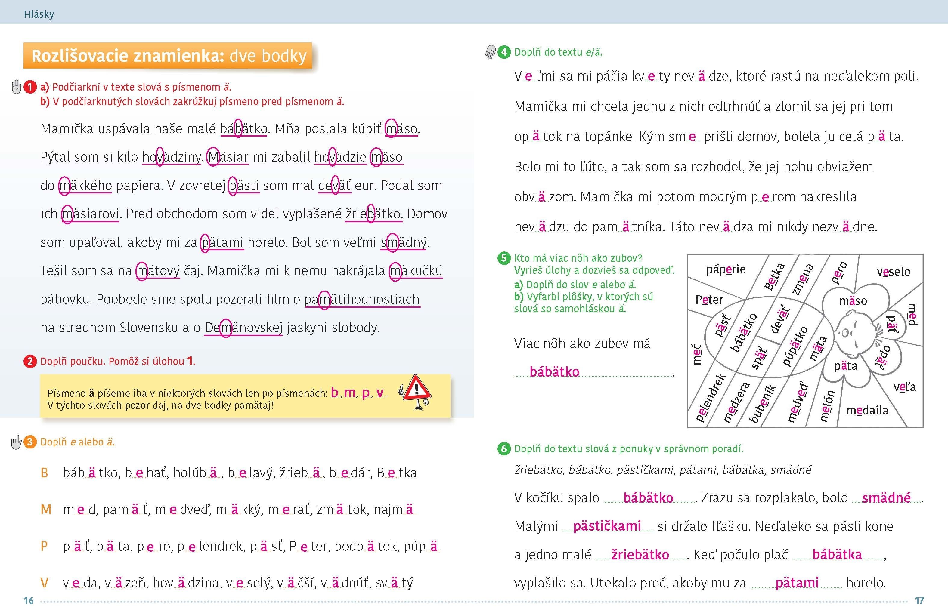Image resolution: width=948 pixels, height=616 pixels.
Task: Click the 'Hlásky' header text
Action: (39, 14)
